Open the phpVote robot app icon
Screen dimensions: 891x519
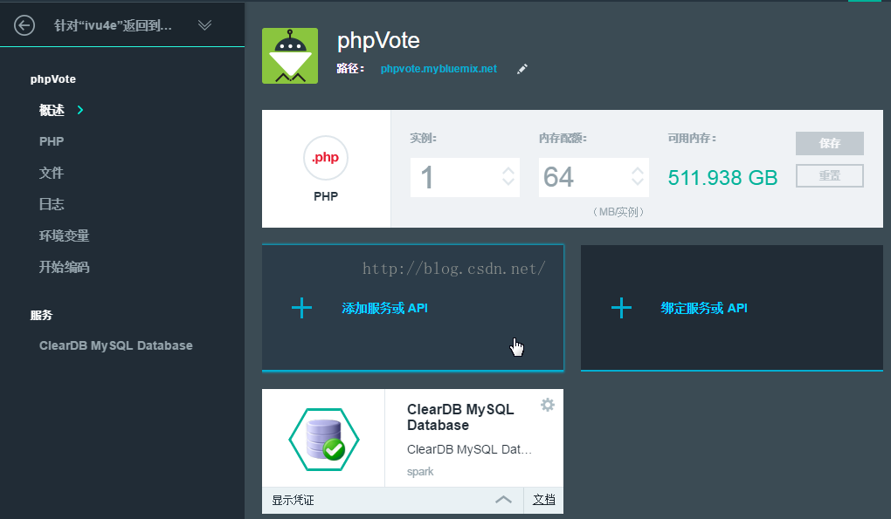pos(290,56)
